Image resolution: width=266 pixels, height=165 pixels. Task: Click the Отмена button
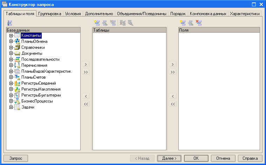(223, 158)
